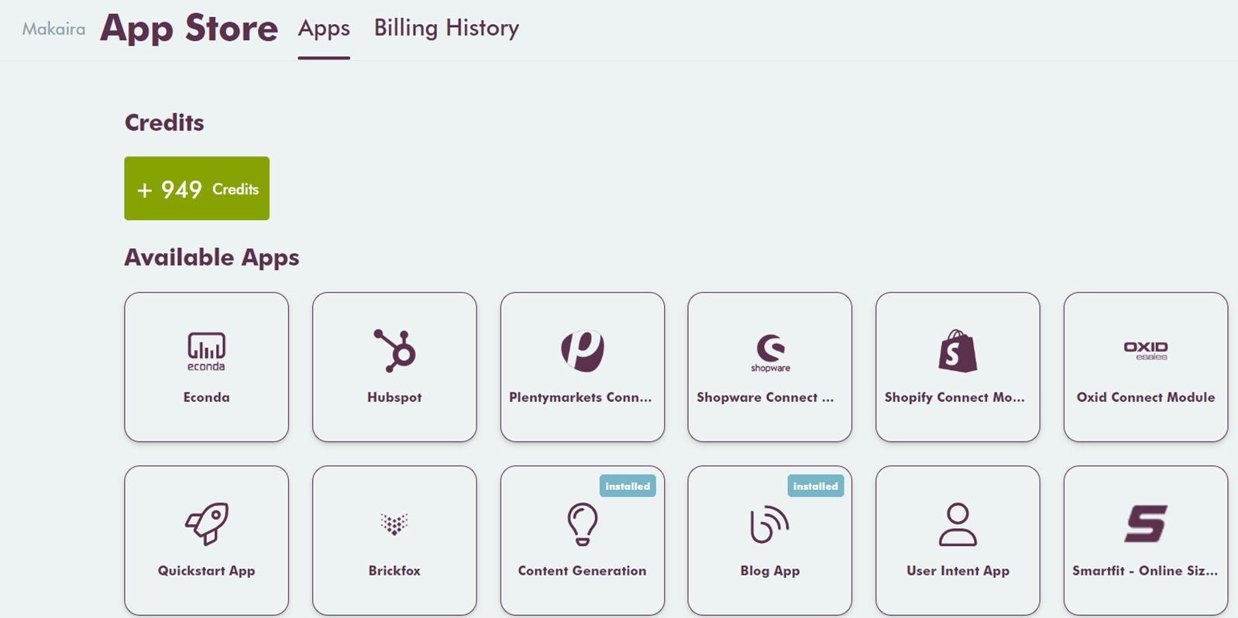Open the Content Generation lightbulb icon
The image size is (1238, 618).
click(582, 524)
